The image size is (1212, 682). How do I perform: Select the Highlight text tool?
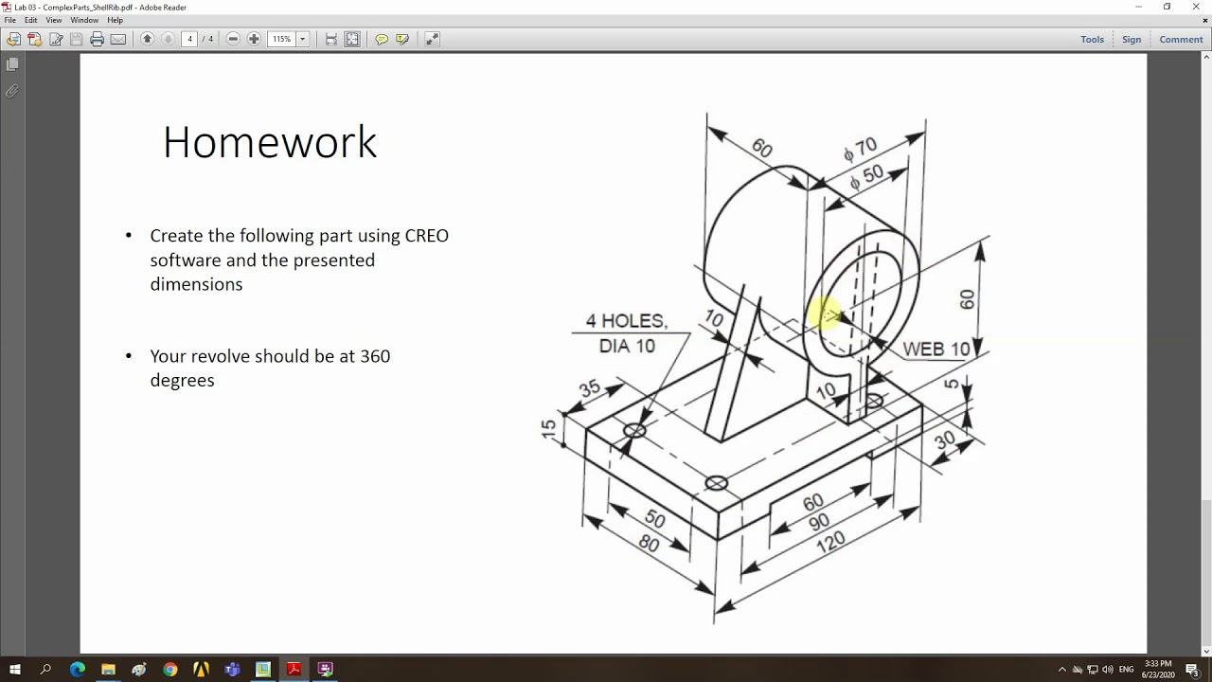[402, 39]
